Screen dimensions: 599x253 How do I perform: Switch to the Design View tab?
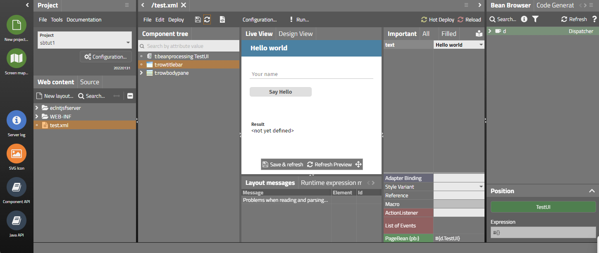click(296, 34)
